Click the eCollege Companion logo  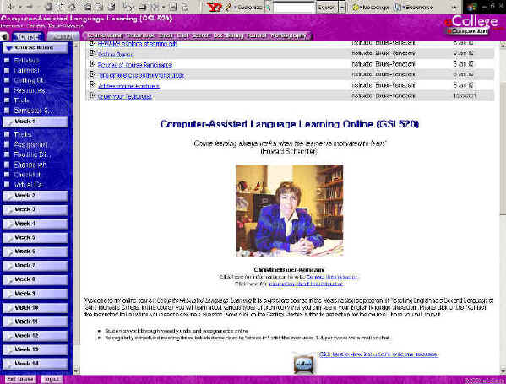(471, 25)
